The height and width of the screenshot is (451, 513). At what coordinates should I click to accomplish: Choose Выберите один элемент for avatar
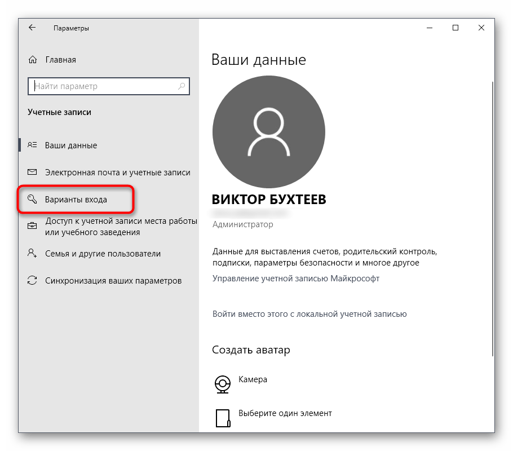coord(285,413)
